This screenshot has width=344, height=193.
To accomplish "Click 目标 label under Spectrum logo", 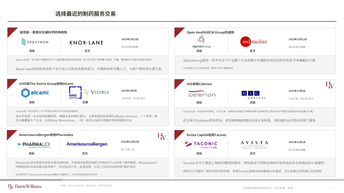I will (x=32, y=51).
